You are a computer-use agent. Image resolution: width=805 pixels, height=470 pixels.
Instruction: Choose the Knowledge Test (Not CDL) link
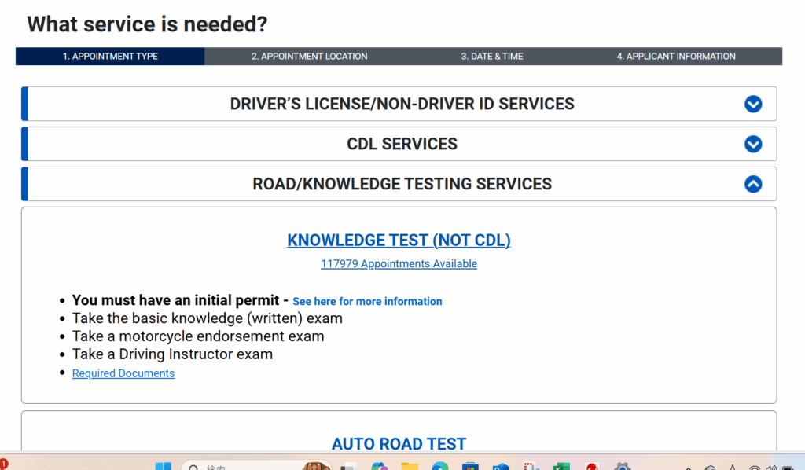[399, 241]
